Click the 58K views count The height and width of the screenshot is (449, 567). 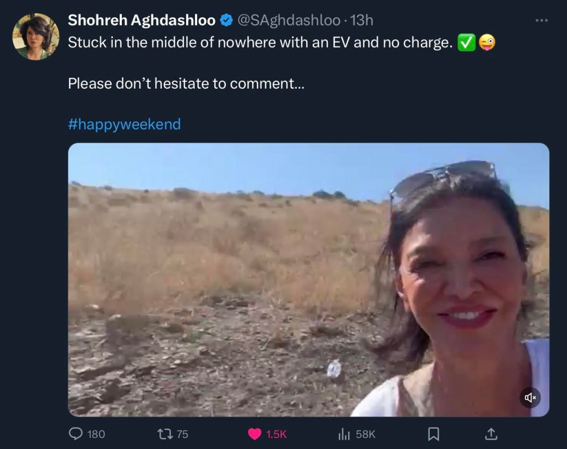click(365, 434)
